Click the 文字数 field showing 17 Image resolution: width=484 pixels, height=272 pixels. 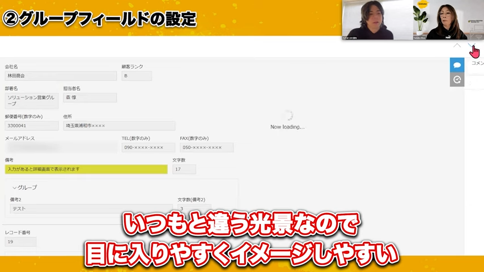[x=184, y=169]
